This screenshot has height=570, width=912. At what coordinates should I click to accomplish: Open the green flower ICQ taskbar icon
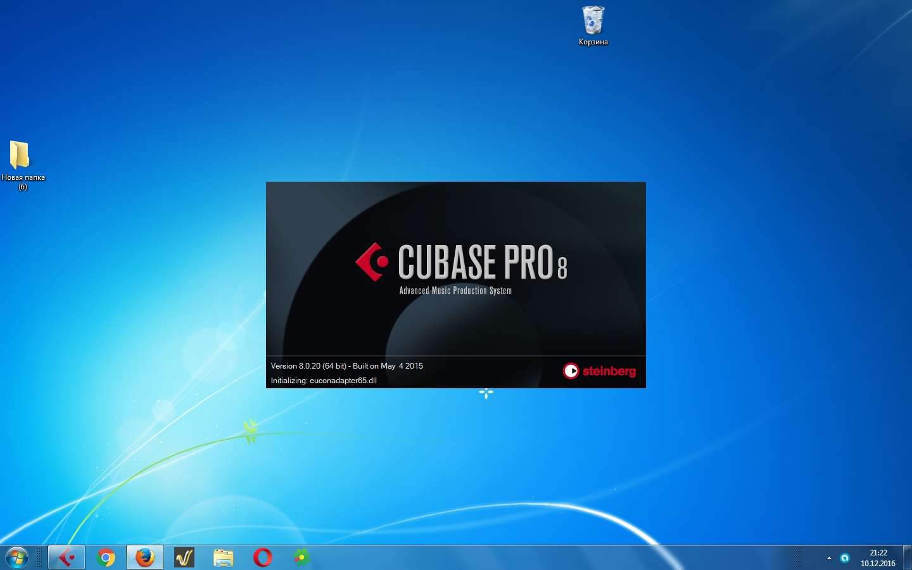(x=302, y=557)
